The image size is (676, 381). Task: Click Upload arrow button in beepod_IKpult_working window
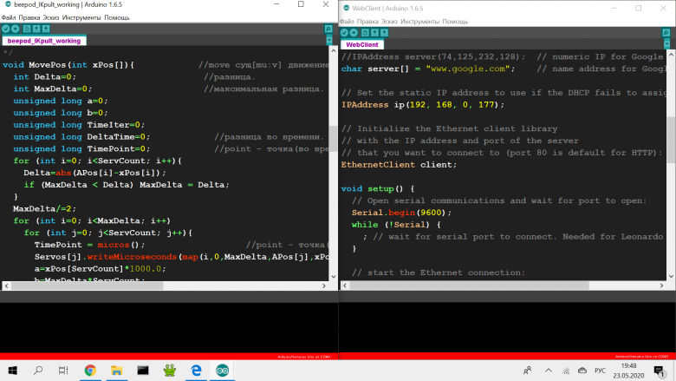[x=15, y=29]
